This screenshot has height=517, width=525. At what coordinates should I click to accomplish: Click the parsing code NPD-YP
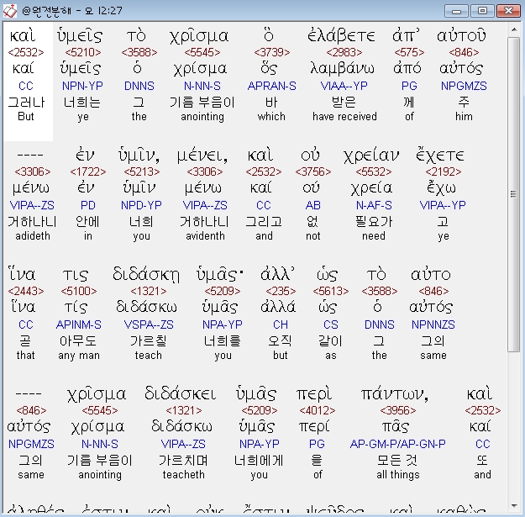(141, 205)
